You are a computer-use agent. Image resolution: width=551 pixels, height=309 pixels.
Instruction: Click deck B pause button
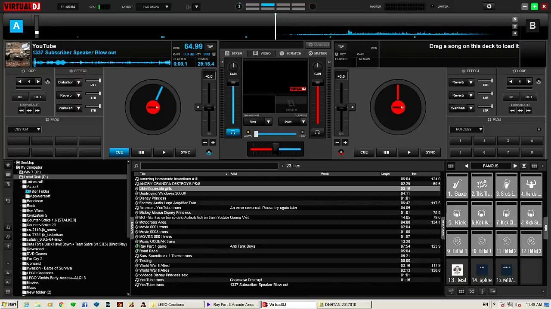click(386, 152)
